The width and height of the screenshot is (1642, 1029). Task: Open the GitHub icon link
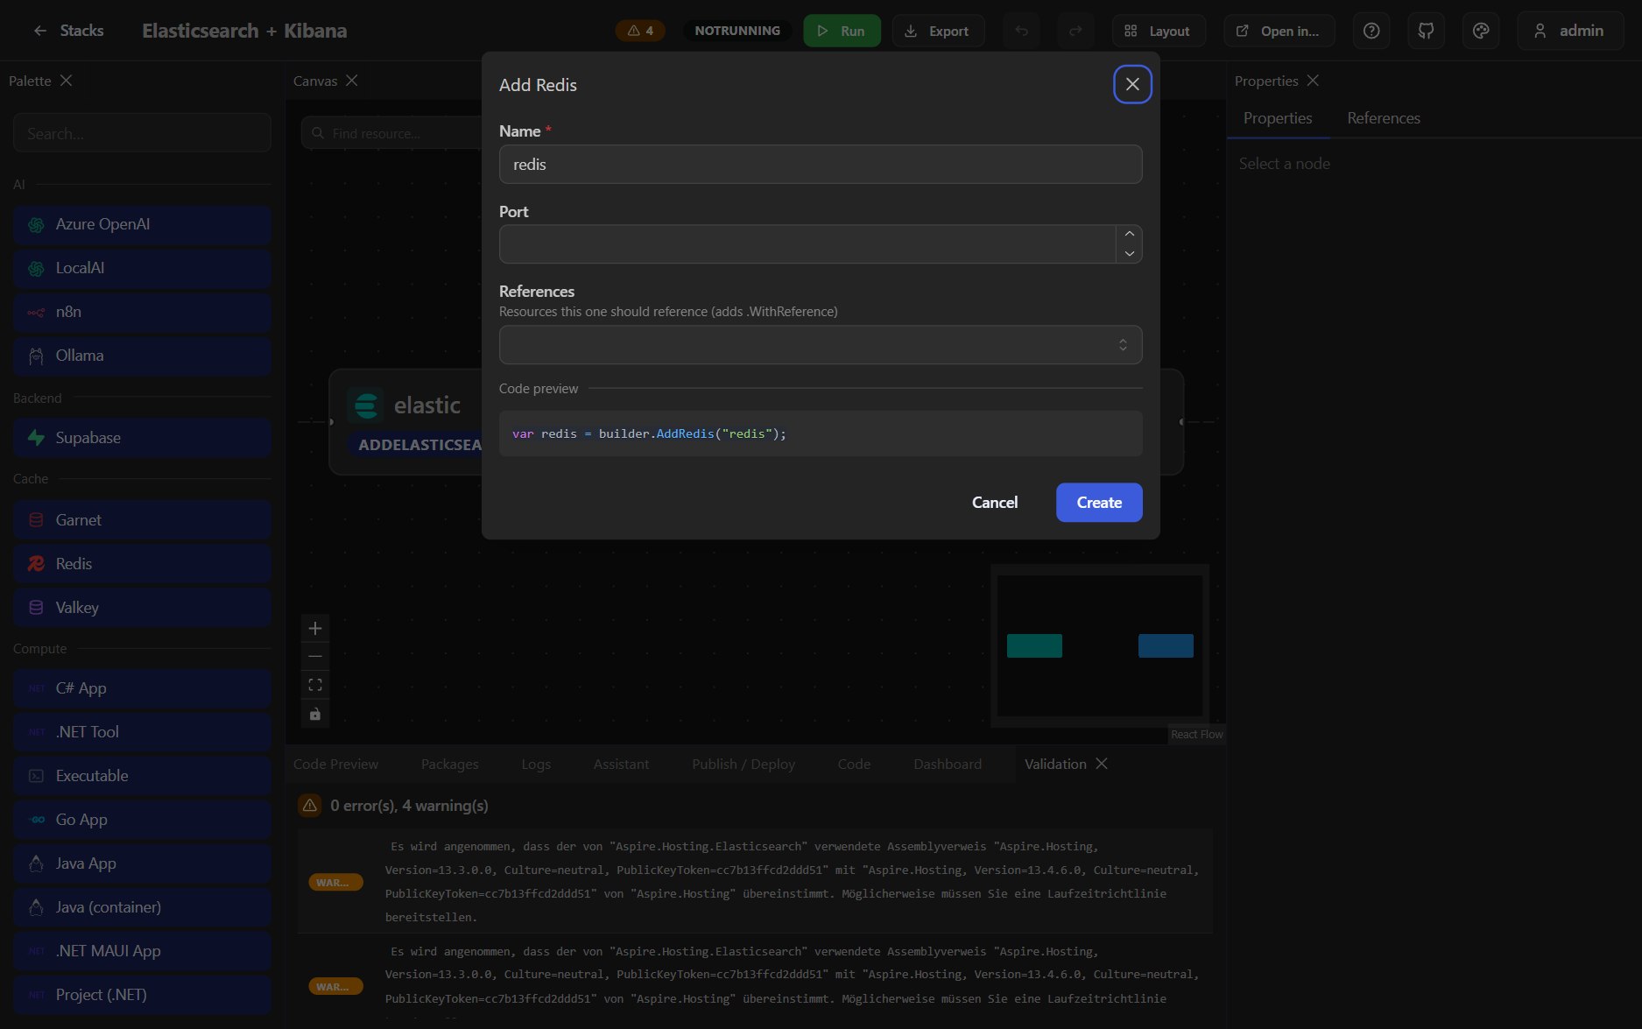pos(1426,31)
